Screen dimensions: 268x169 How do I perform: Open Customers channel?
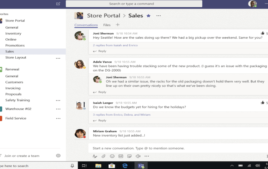14,82
